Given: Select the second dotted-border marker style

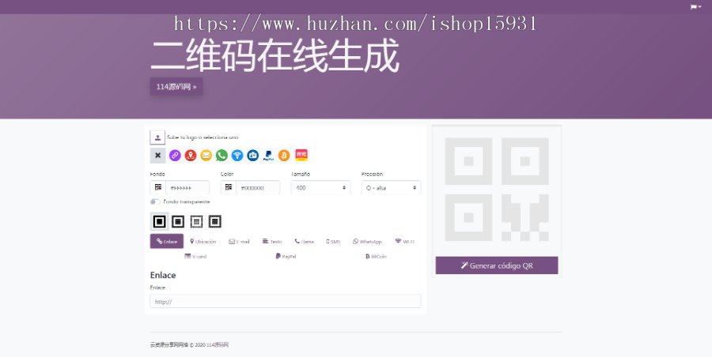Looking at the screenshot, I should (178, 221).
